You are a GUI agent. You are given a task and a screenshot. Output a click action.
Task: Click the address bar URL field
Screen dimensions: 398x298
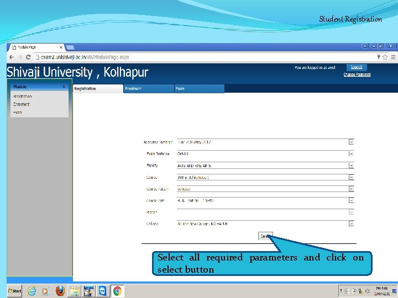pyautogui.click(x=206, y=57)
